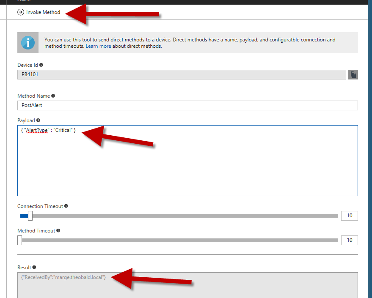Open the Learn more link about direct methods
372x298 pixels.
[x=98, y=46]
